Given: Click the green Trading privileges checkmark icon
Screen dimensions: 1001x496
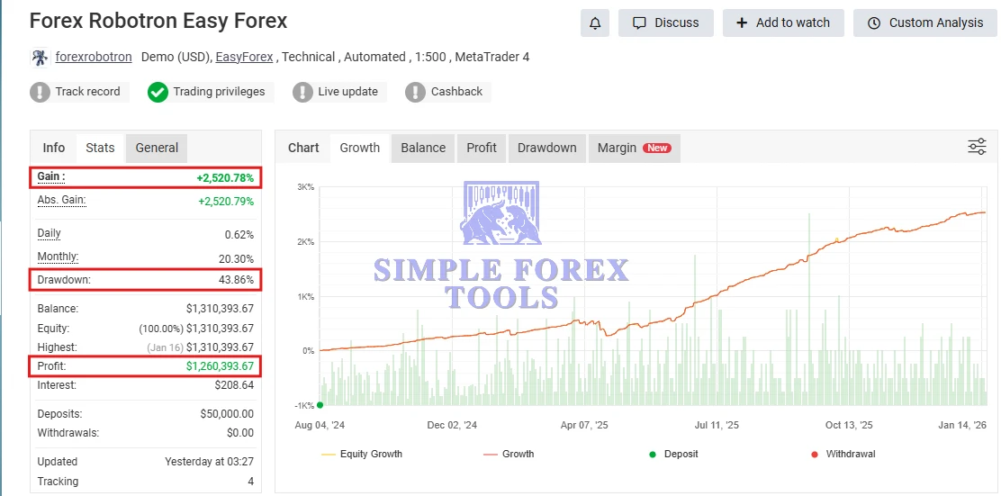Looking at the screenshot, I should coord(158,92).
